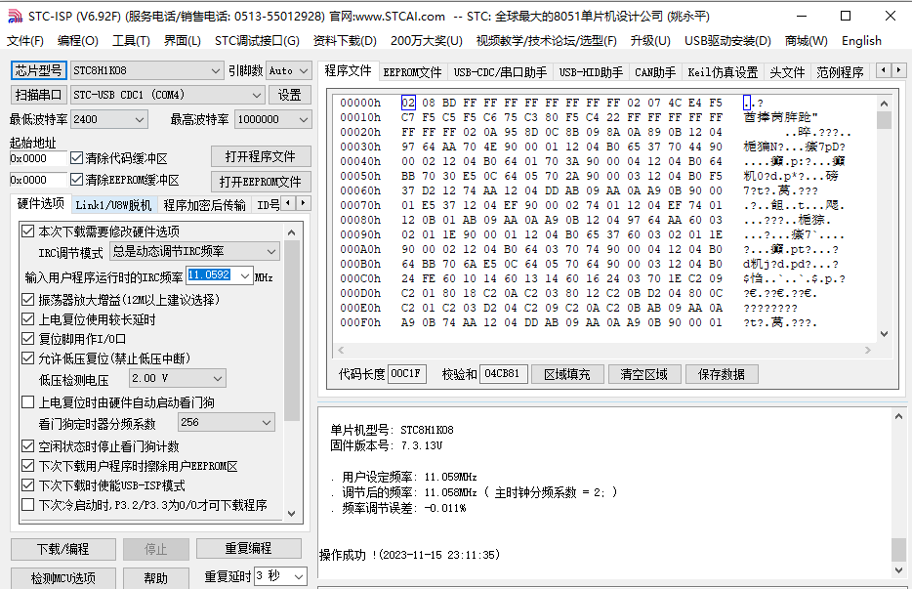
Task: Click hardware options vertical scrollbar thumb
Action: click(292, 330)
